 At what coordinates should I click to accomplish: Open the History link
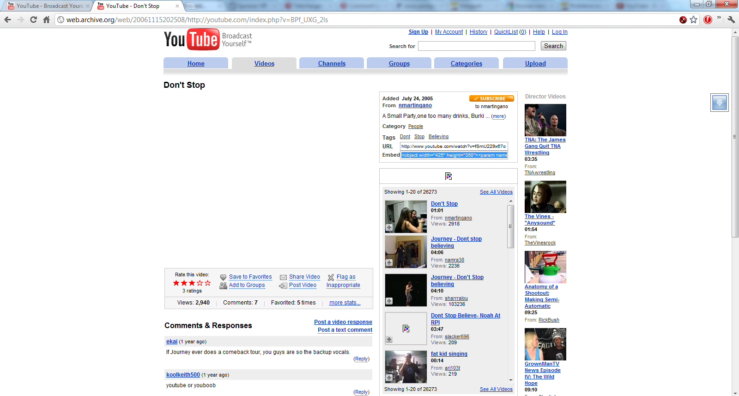pos(479,32)
